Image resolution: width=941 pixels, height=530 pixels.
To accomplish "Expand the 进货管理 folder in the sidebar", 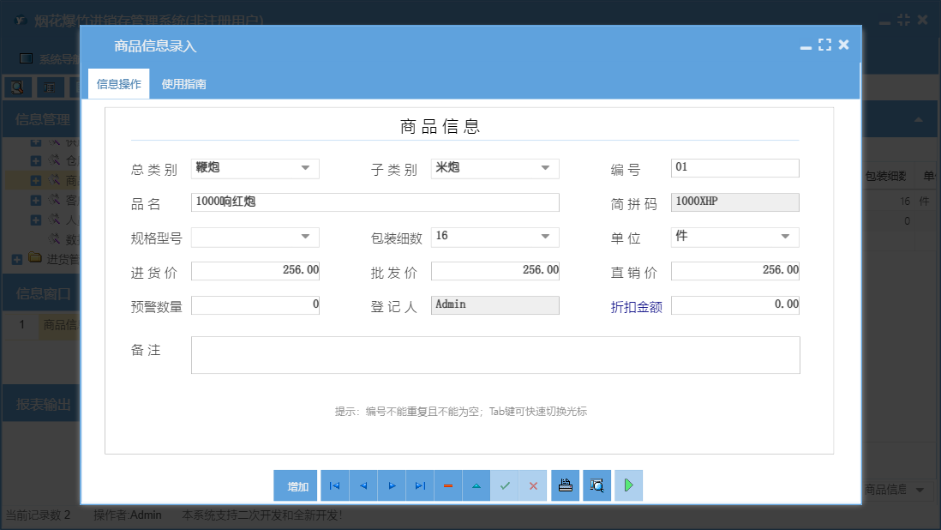I will tap(19, 259).
